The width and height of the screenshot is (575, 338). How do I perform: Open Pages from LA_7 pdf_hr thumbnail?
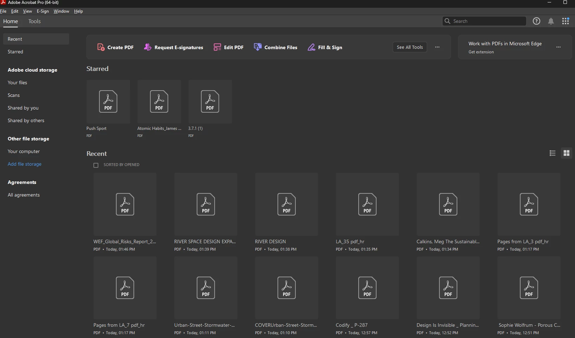click(125, 288)
